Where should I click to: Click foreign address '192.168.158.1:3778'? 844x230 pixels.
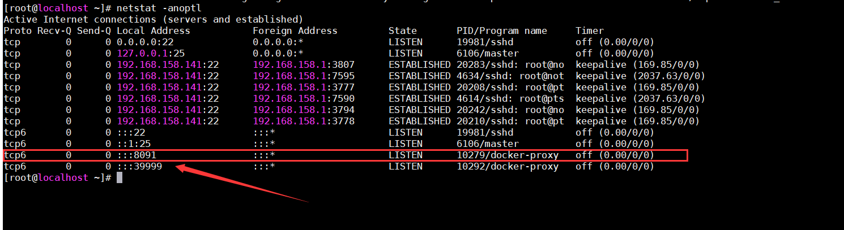tap(304, 121)
